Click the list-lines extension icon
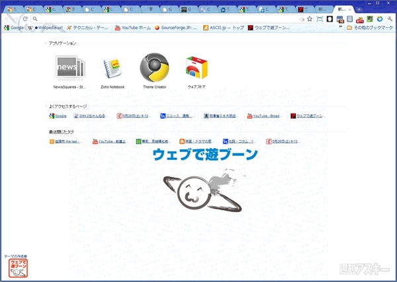Viewport: 397px width, 282px height. [x=349, y=19]
